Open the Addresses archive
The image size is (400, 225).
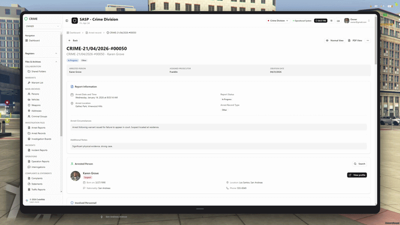(x=36, y=110)
